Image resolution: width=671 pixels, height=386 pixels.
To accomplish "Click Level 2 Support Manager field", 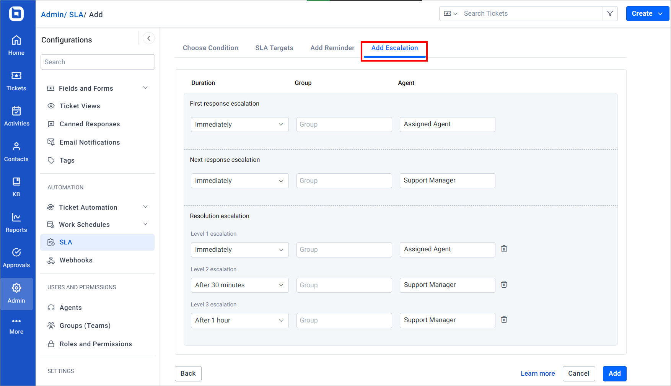I will pyautogui.click(x=448, y=285).
